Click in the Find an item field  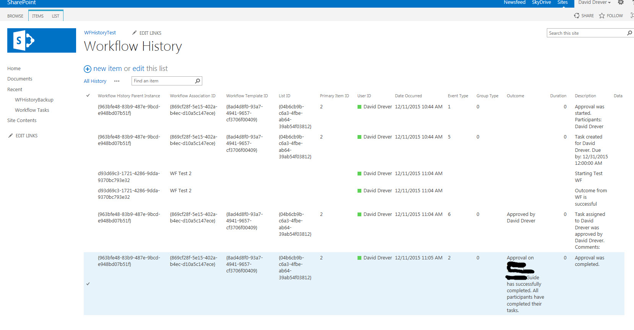[163, 81]
